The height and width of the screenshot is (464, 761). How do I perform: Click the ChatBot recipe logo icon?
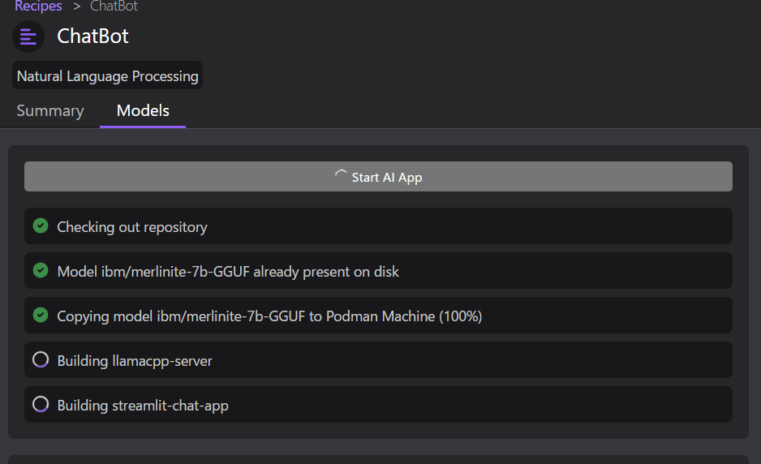[x=28, y=37]
